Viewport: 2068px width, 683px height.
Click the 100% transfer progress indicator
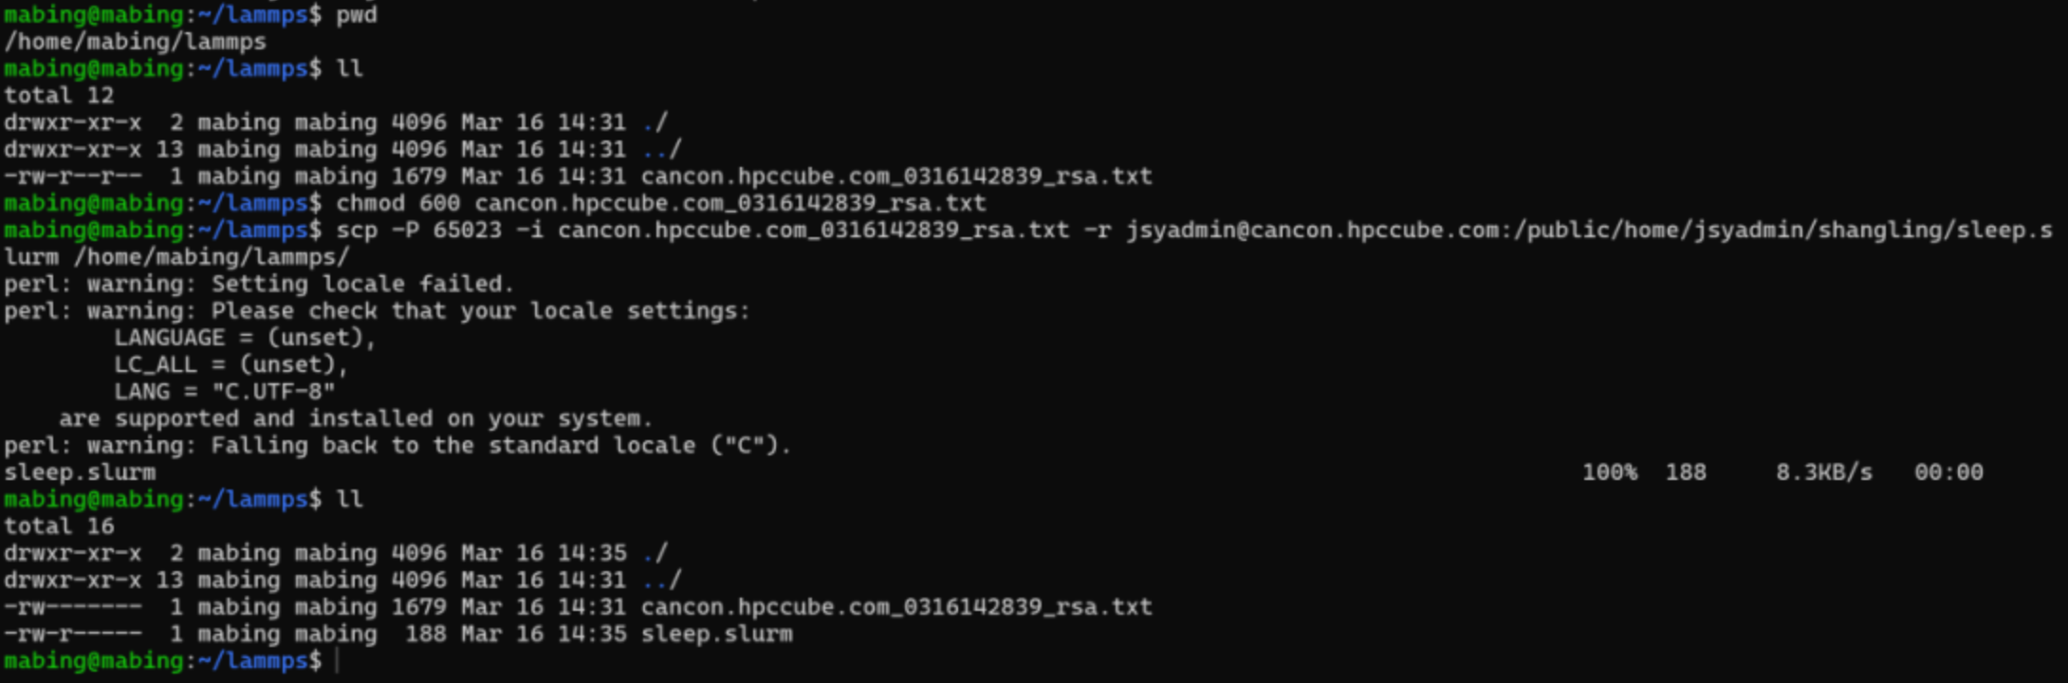(x=1609, y=472)
